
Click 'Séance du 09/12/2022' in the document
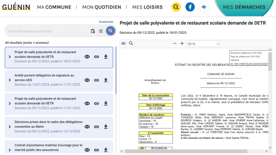(x=221, y=83)
